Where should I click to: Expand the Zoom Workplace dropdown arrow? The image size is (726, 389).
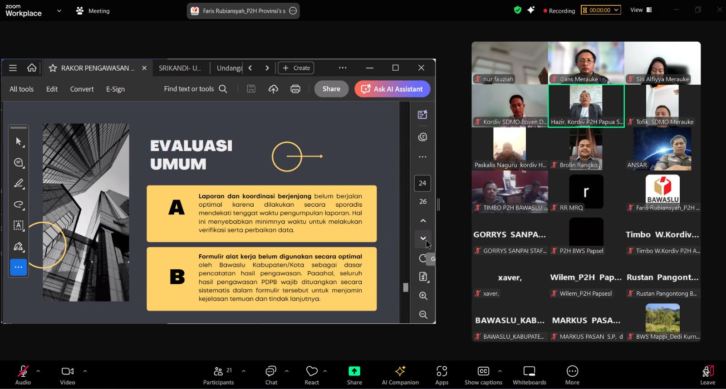tap(59, 11)
